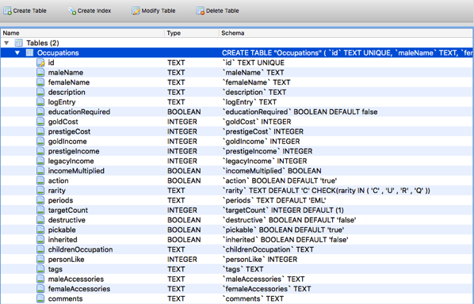Select the inherited field name
Viewport: 474px width, 304px height.
pos(63,240)
